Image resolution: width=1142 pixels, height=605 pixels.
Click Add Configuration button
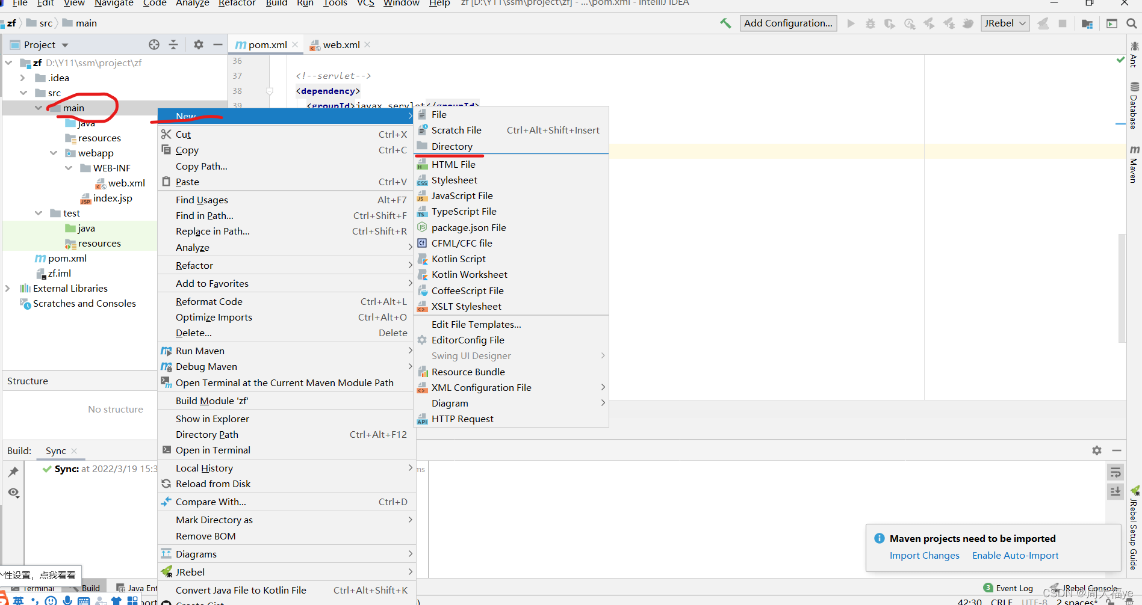788,23
